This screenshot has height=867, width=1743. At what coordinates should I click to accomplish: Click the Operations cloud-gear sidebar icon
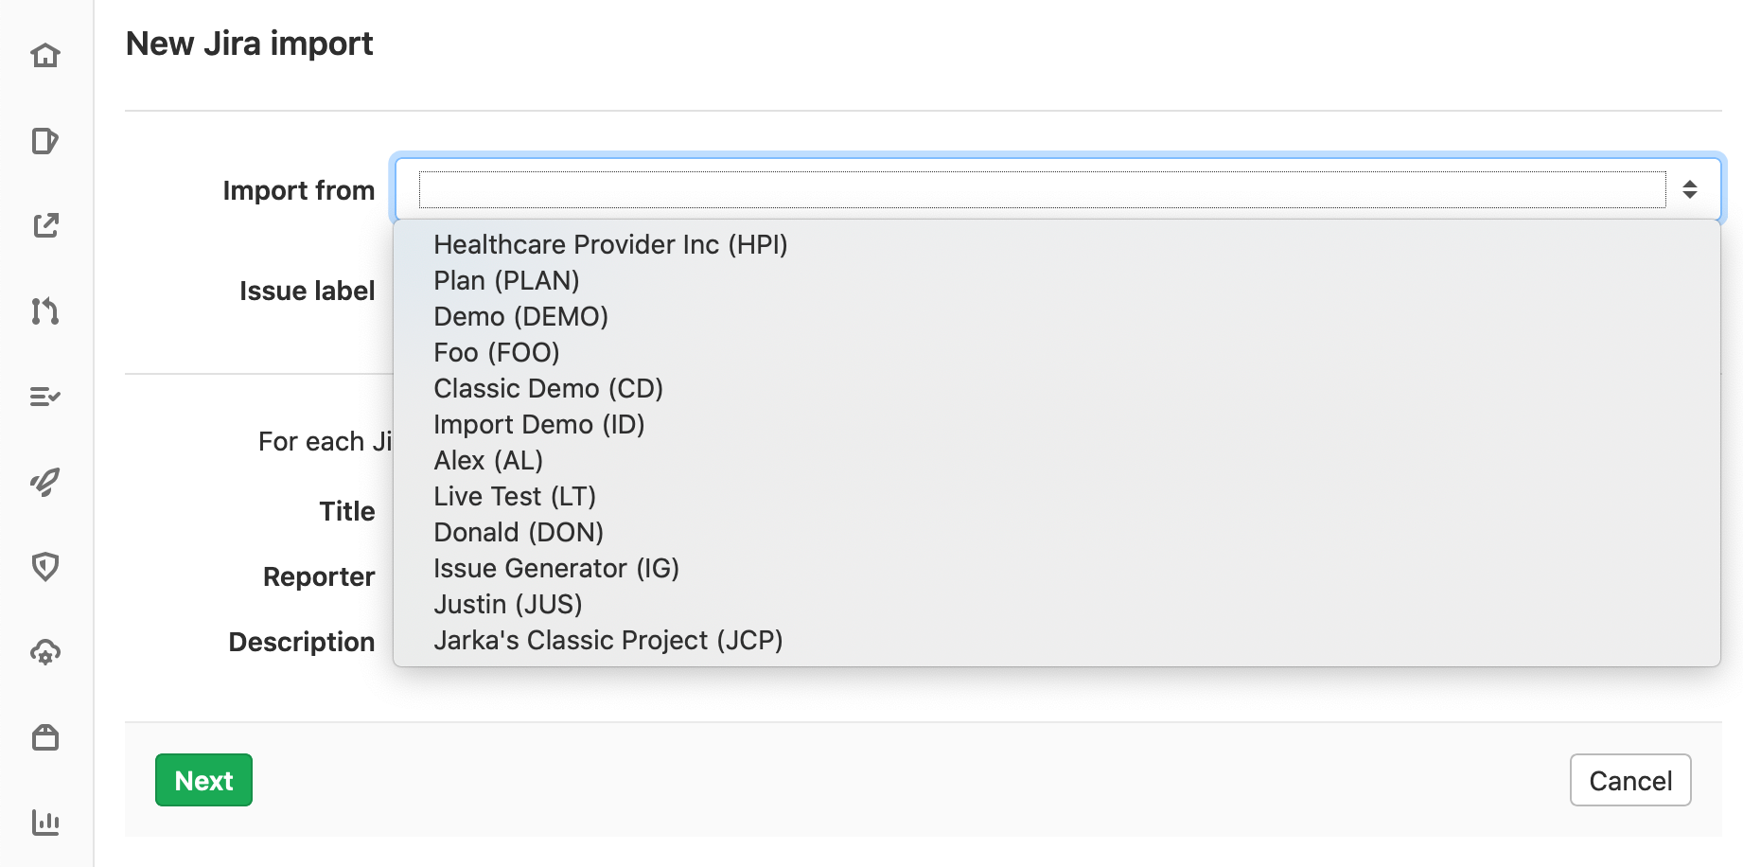click(x=45, y=652)
